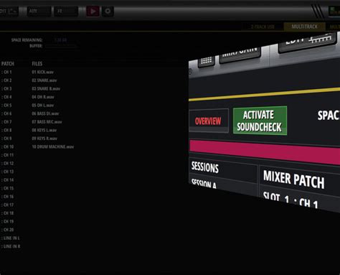The width and height of the screenshot is (340, 275).
Task: Select patch entry LINE IN L
Action: coord(11,238)
